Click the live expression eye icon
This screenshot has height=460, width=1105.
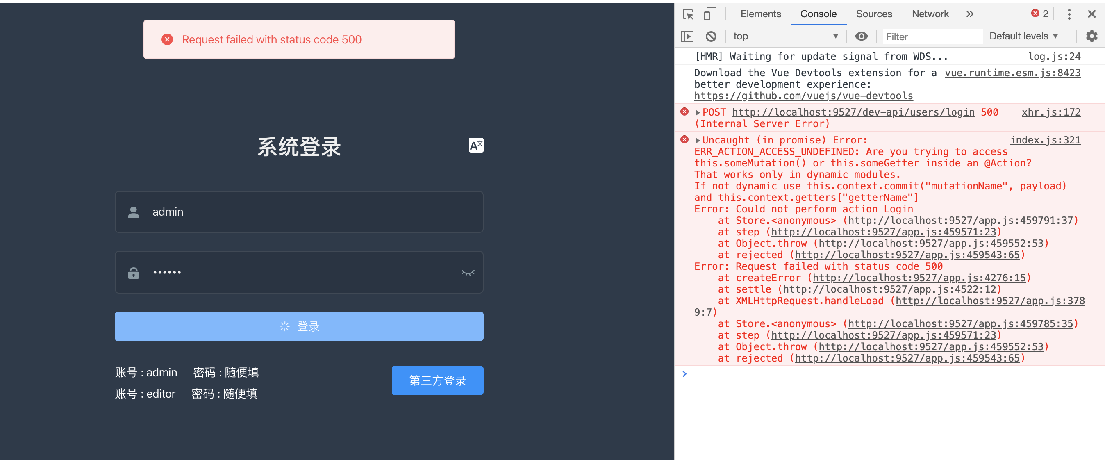861,36
